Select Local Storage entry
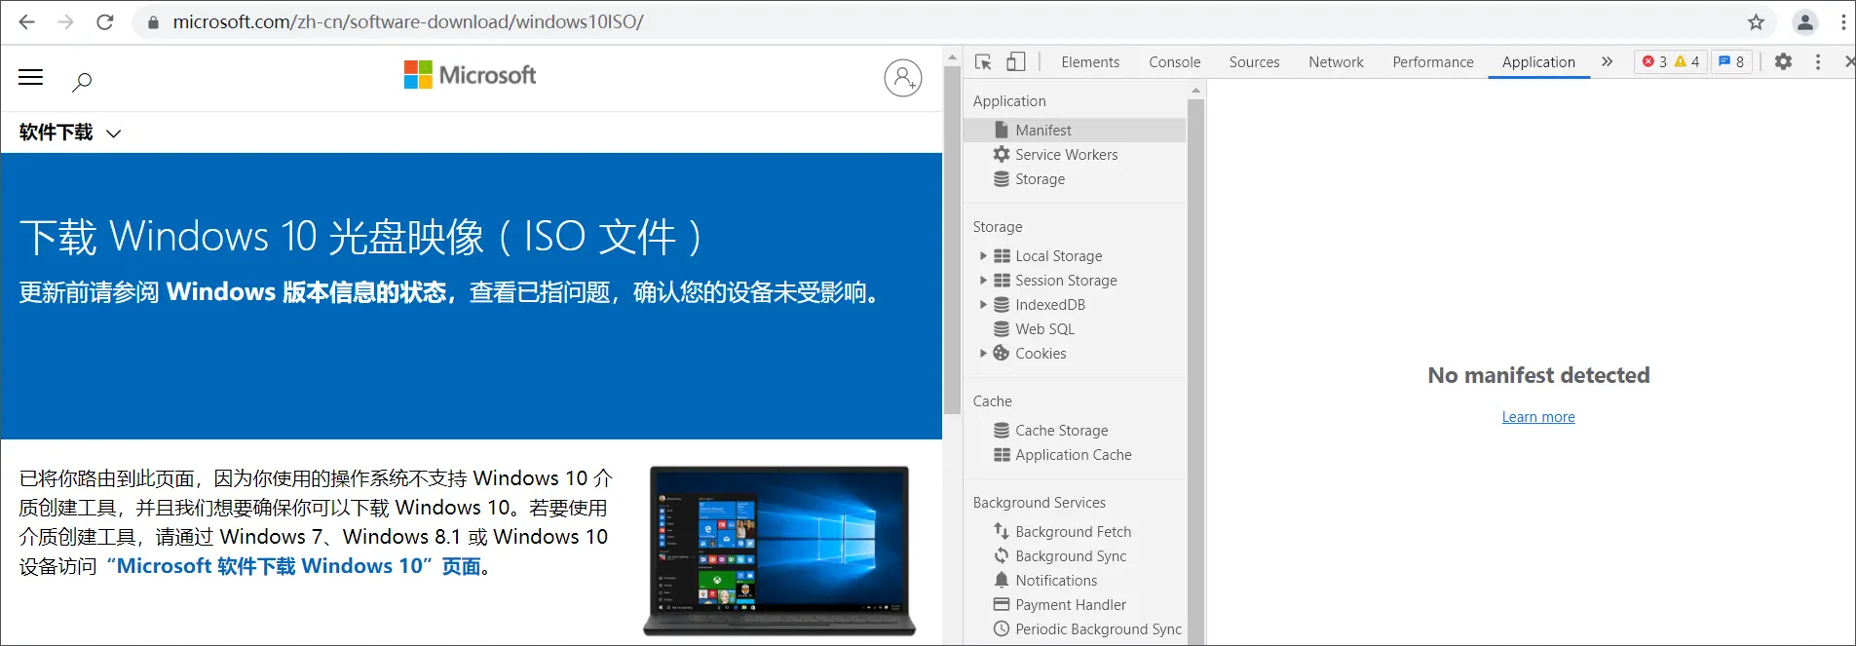Screen dimensions: 1856x646 click(x=1059, y=255)
